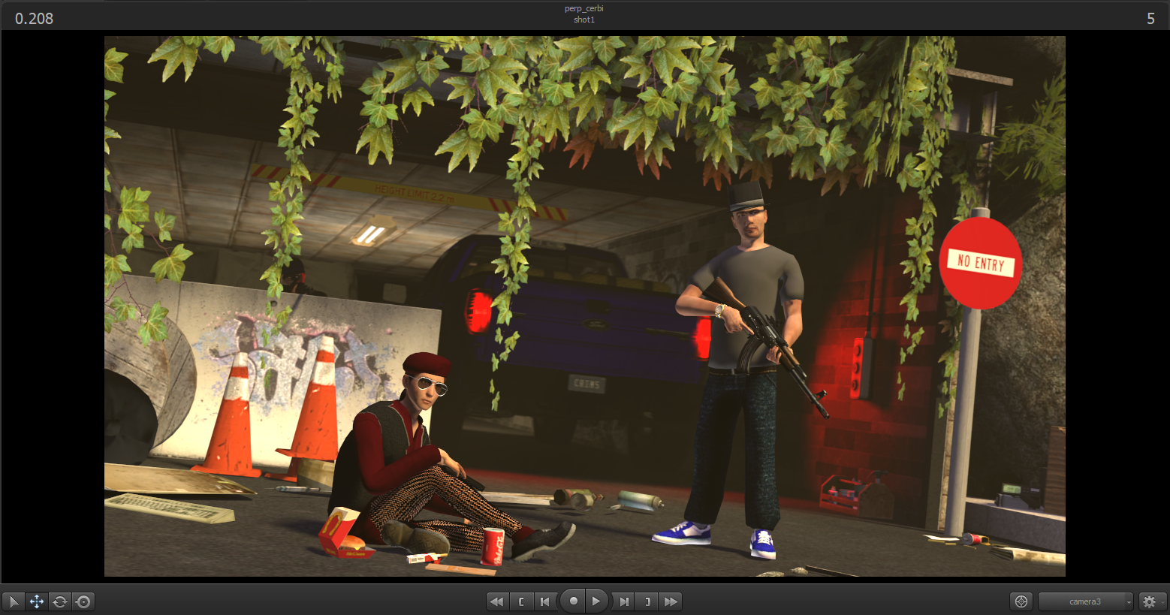This screenshot has width=1170, height=615.
Task: Step to the next frame
Action: point(623,601)
